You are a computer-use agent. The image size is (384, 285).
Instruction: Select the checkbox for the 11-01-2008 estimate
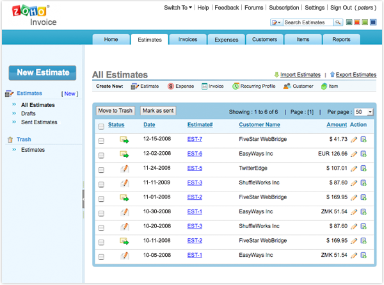(x=101, y=199)
